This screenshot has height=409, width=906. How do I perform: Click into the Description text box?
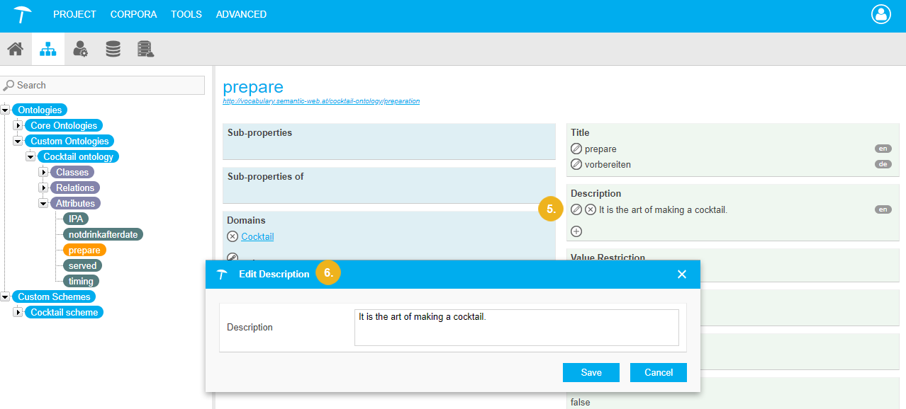(x=516, y=328)
